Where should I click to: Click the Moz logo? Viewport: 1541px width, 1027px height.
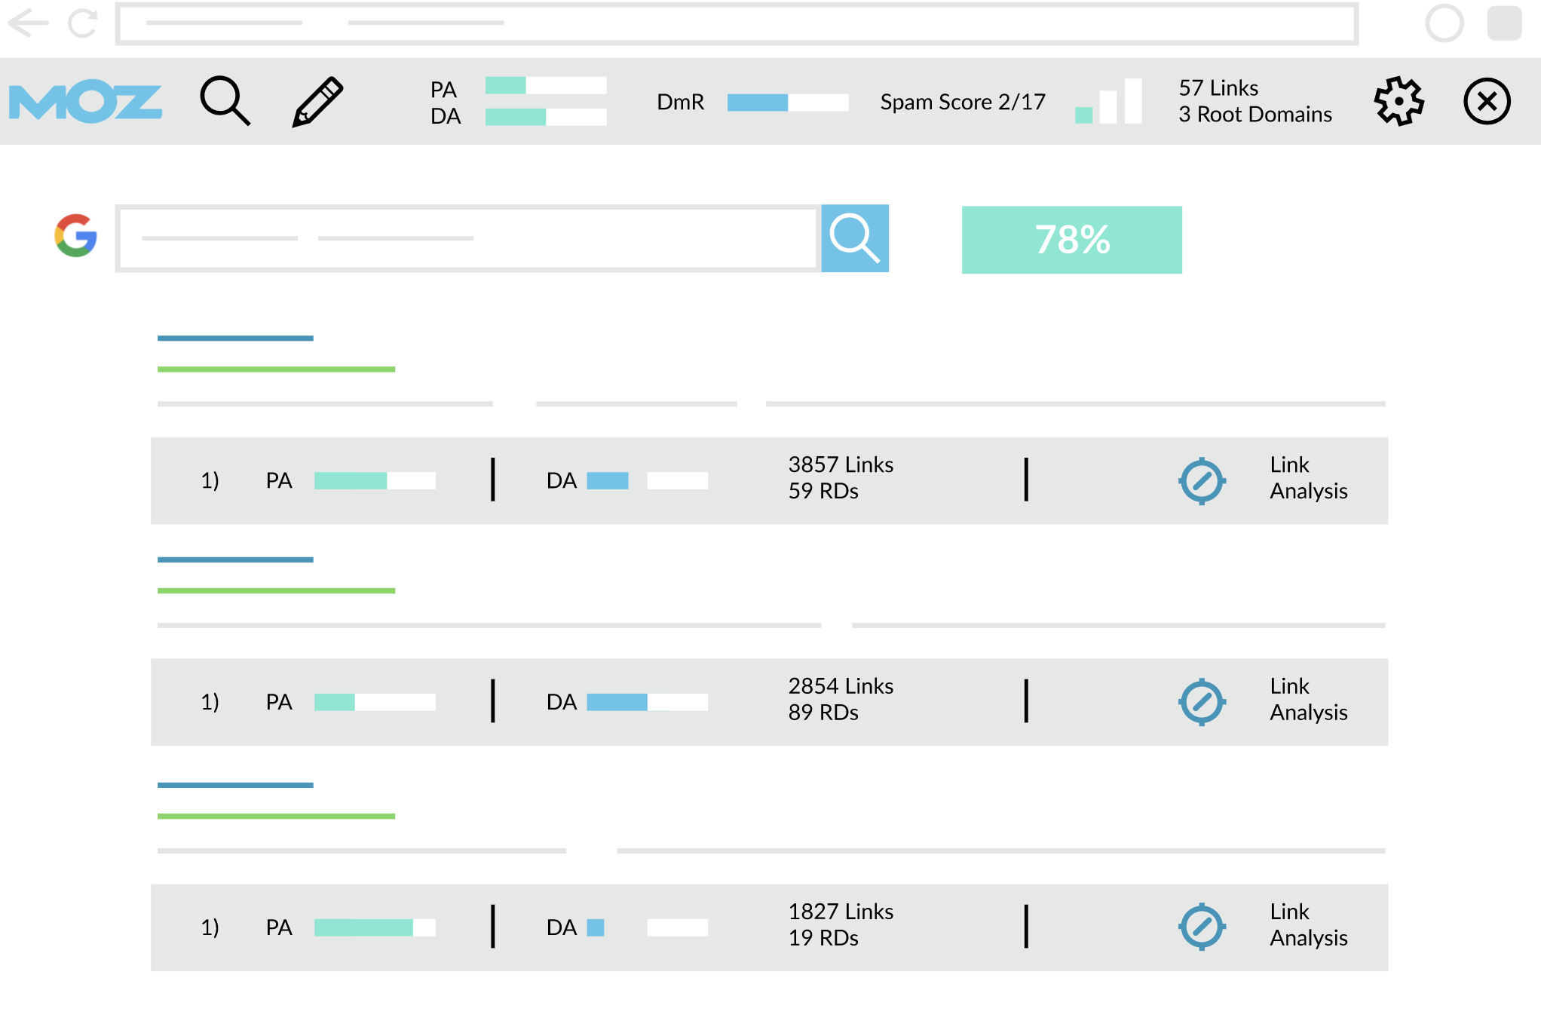click(x=85, y=102)
